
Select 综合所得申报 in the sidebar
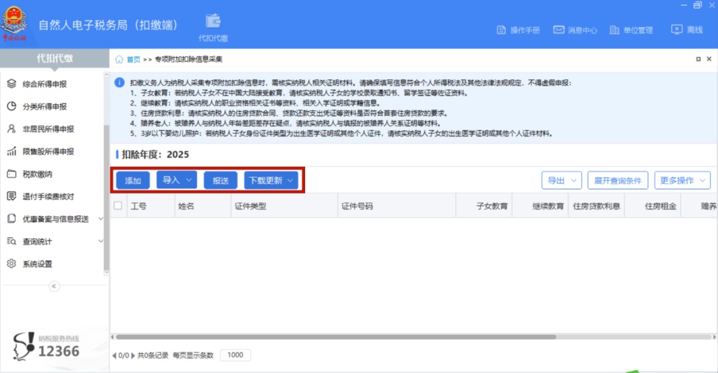(45, 84)
